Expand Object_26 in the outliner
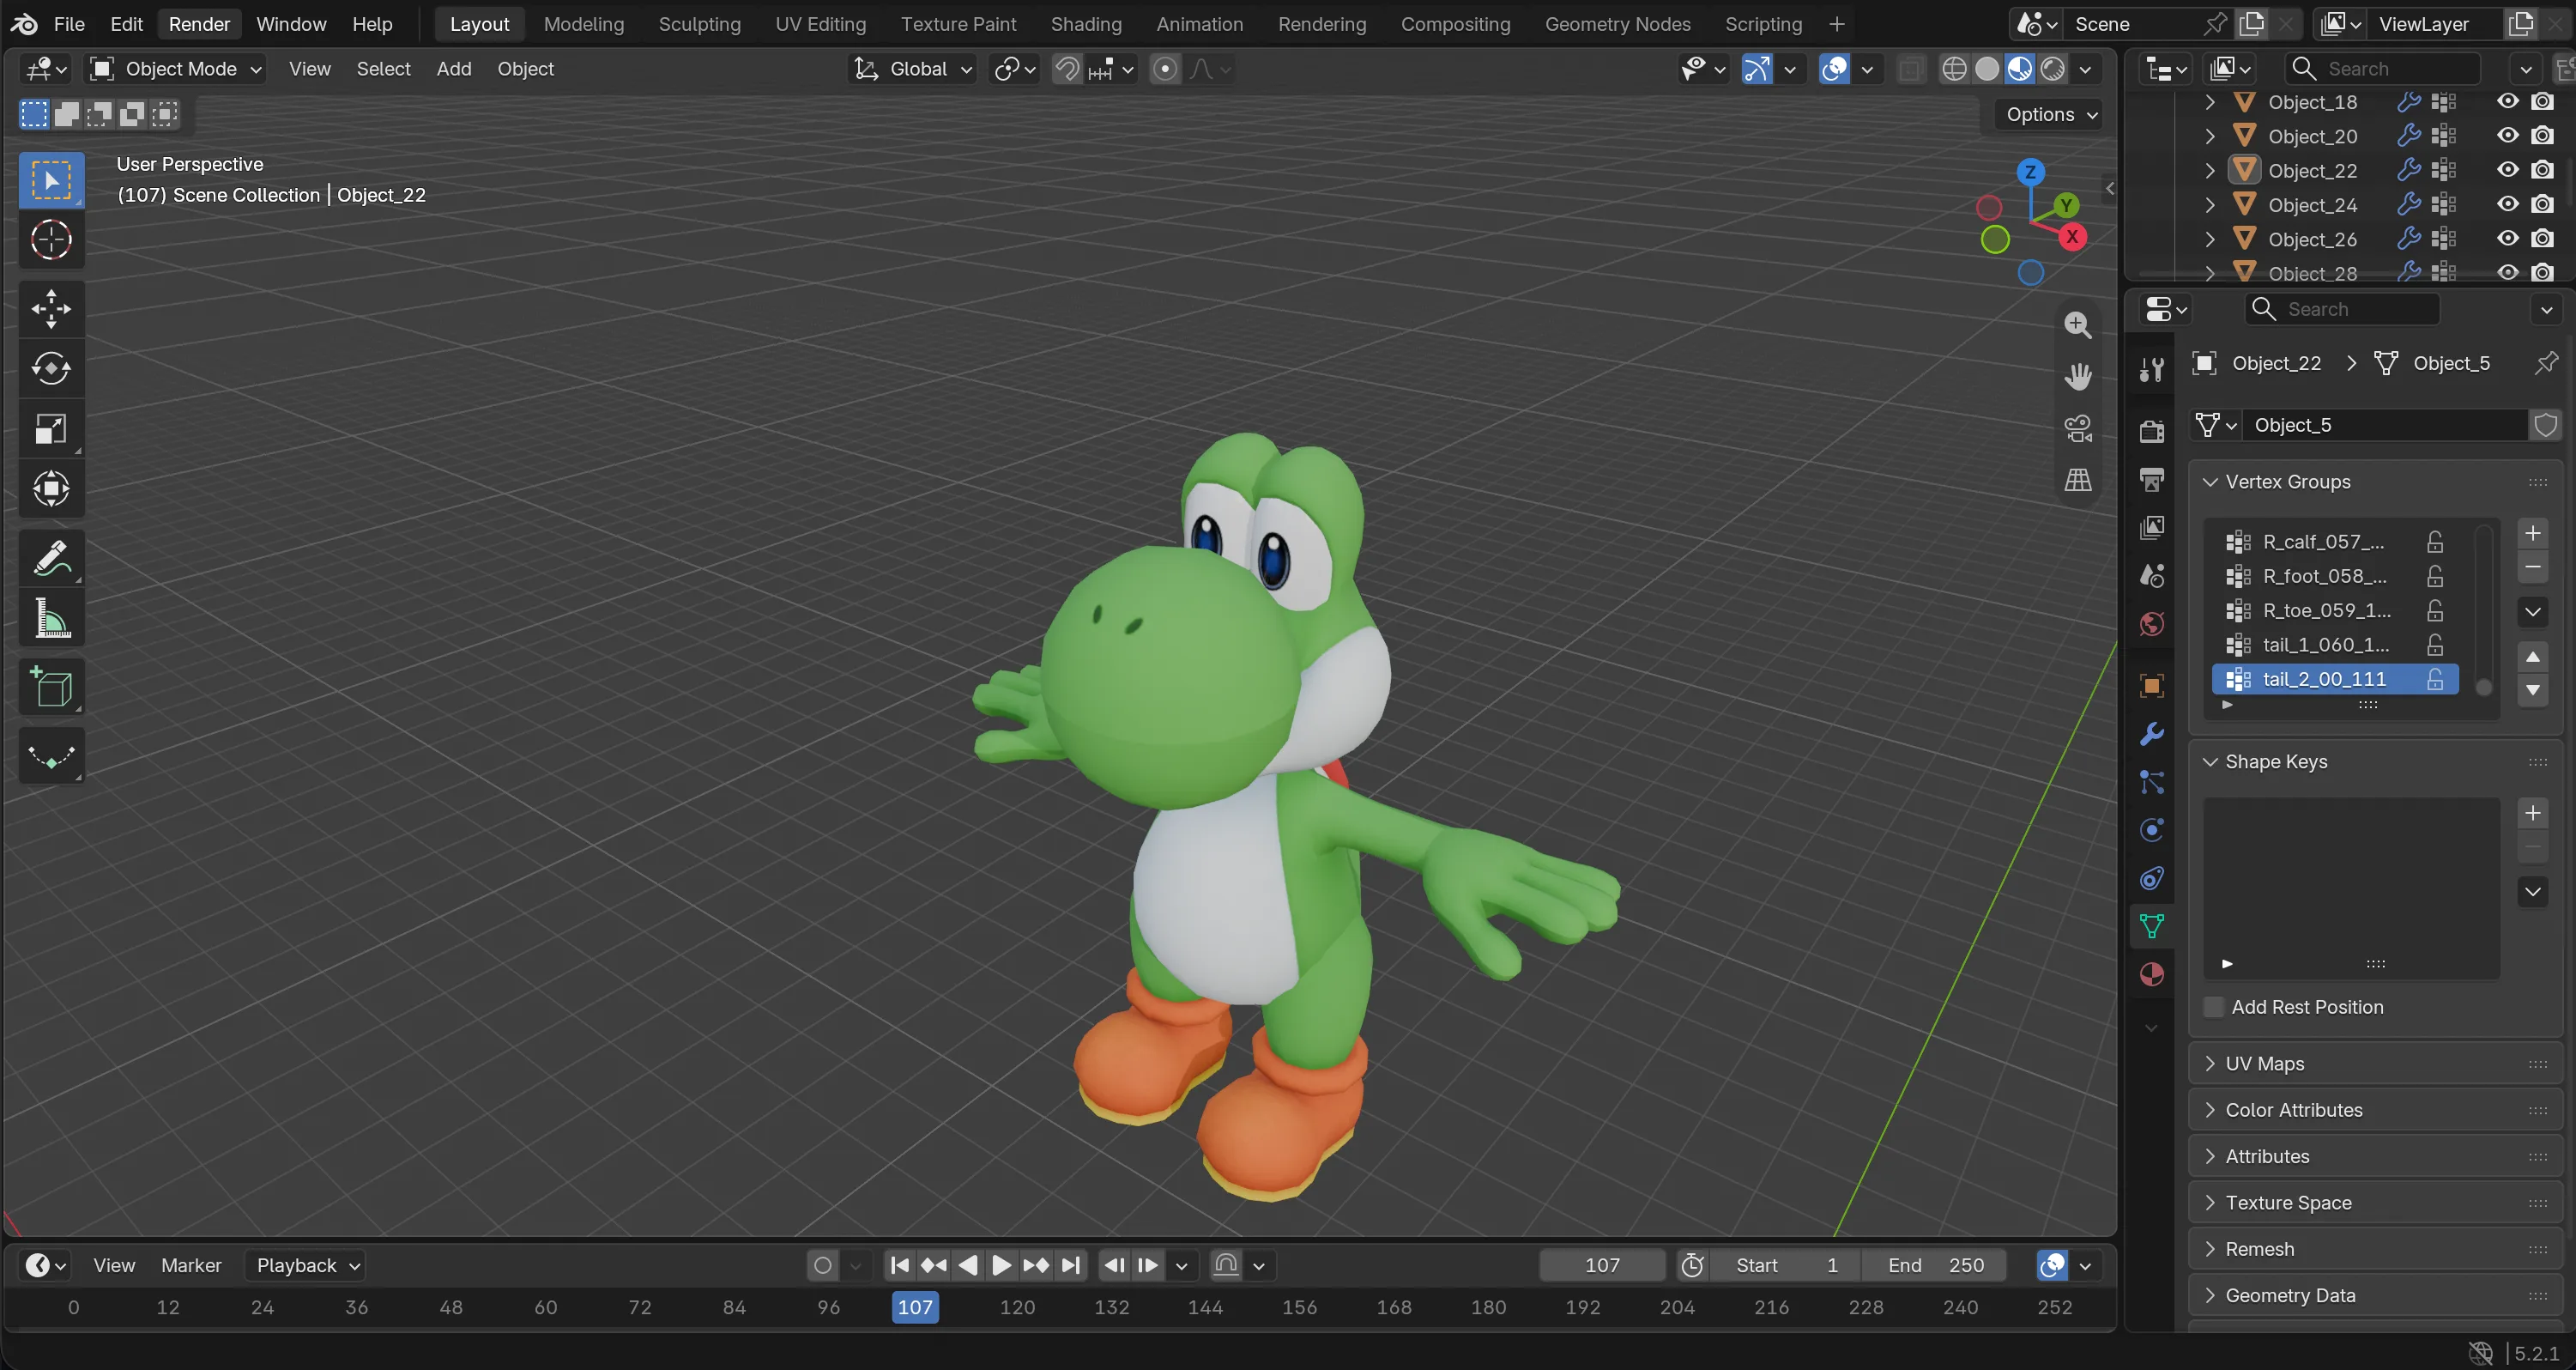The height and width of the screenshot is (1370, 2576). pos(2210,239)
